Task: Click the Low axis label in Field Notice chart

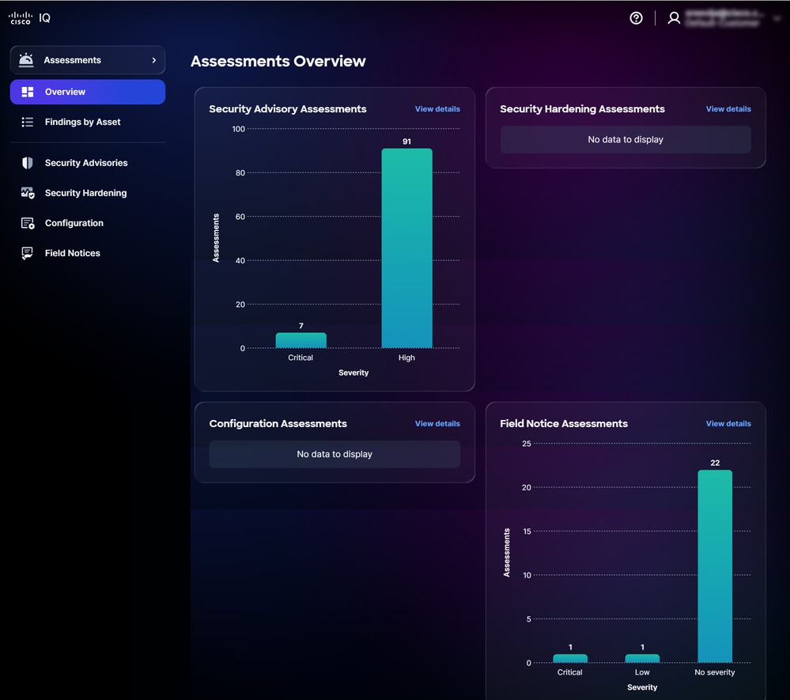Action: tap(642, 672)
